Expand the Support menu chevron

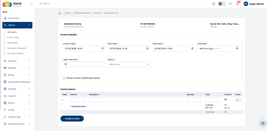click(29, 96)
